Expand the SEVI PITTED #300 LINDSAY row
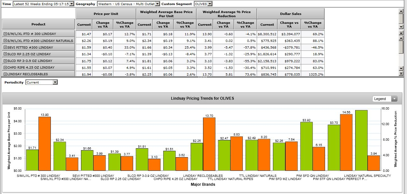 (x=5, y=47)
